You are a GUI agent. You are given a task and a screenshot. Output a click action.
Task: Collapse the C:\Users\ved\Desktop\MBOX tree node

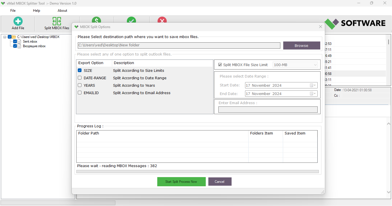[x=5, y=37]
